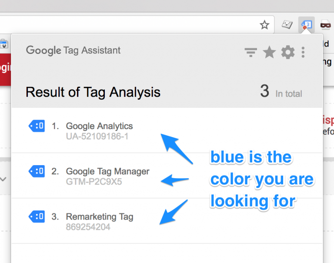Image resolution: width=334 pixels, height=263 pixels.
Task: Click the extension icon left of Tag Assistant
Action: pyautogui.click(x=287, y=25)
